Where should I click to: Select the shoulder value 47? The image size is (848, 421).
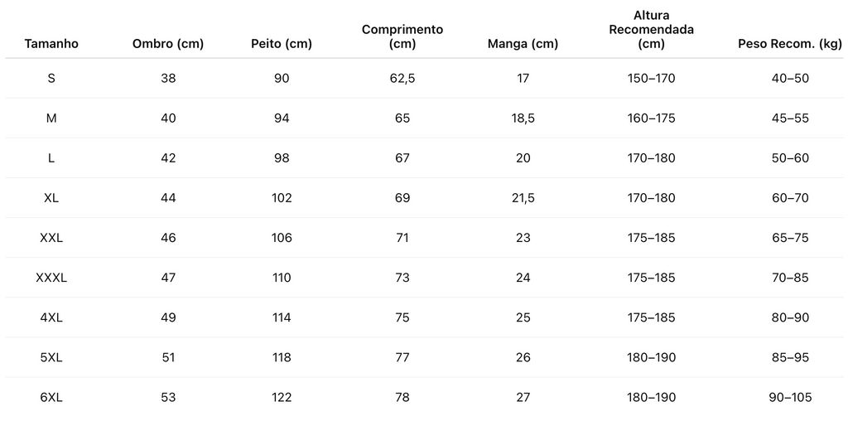click(168, 278)
